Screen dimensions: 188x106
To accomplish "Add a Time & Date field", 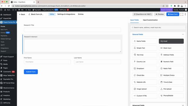I will [171, 82].
